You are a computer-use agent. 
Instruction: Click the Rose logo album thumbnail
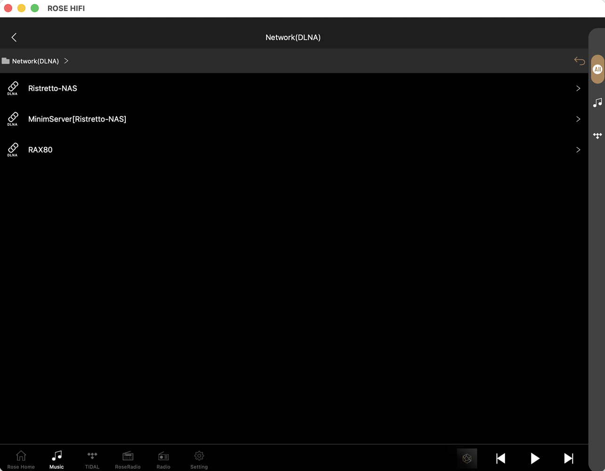click(466, 458)
